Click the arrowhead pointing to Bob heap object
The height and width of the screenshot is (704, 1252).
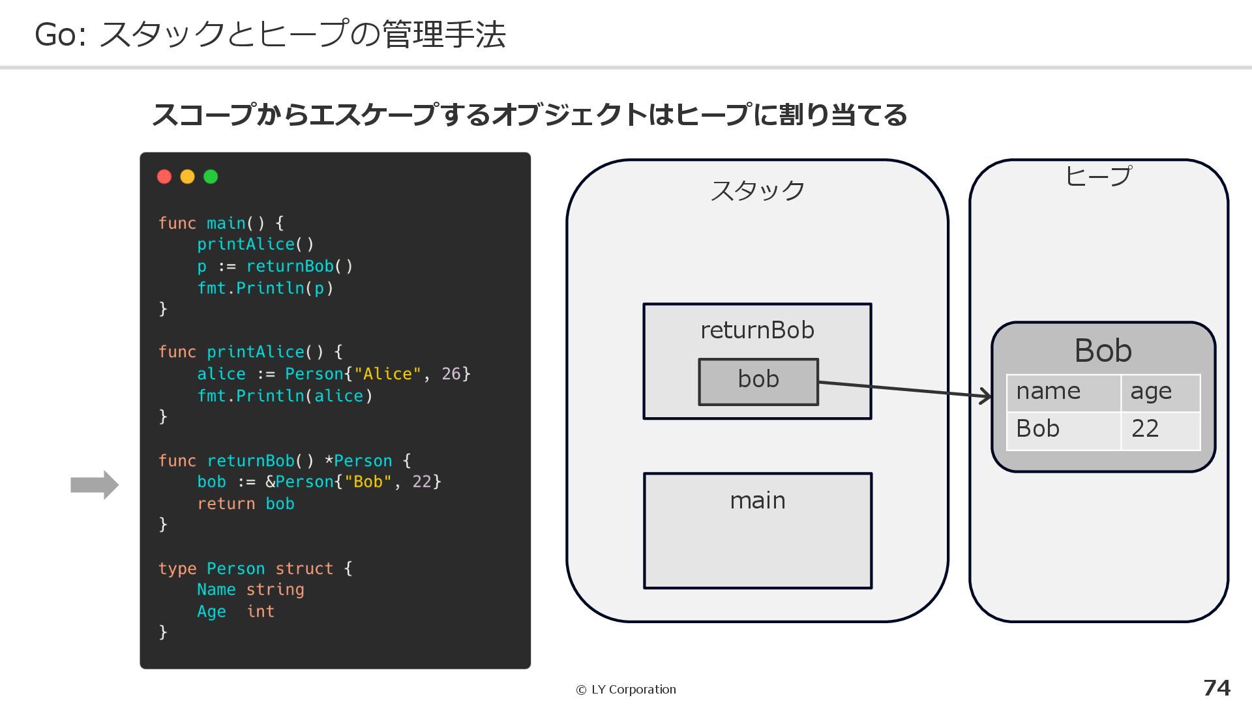pyautogui.click(x=986, y=395)
